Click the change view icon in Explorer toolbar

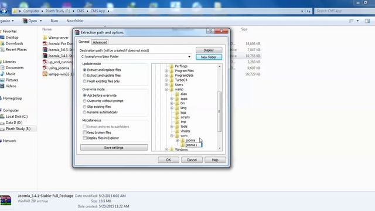(x=352, y=21)
